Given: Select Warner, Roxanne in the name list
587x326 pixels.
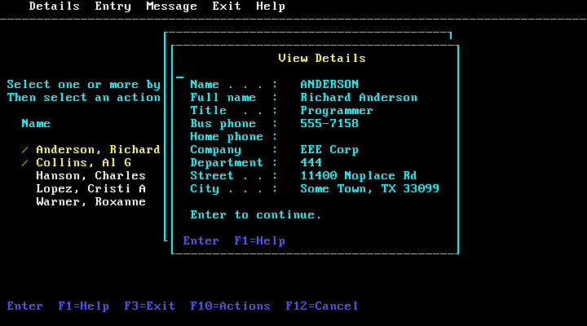Looking at the screenshot, I should click(x=90, y=202).
